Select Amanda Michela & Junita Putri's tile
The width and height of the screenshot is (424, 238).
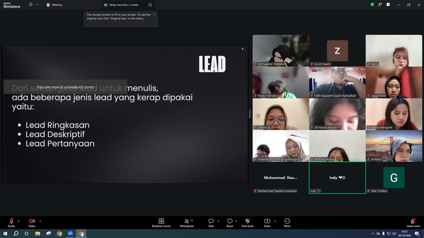point(281,146)
